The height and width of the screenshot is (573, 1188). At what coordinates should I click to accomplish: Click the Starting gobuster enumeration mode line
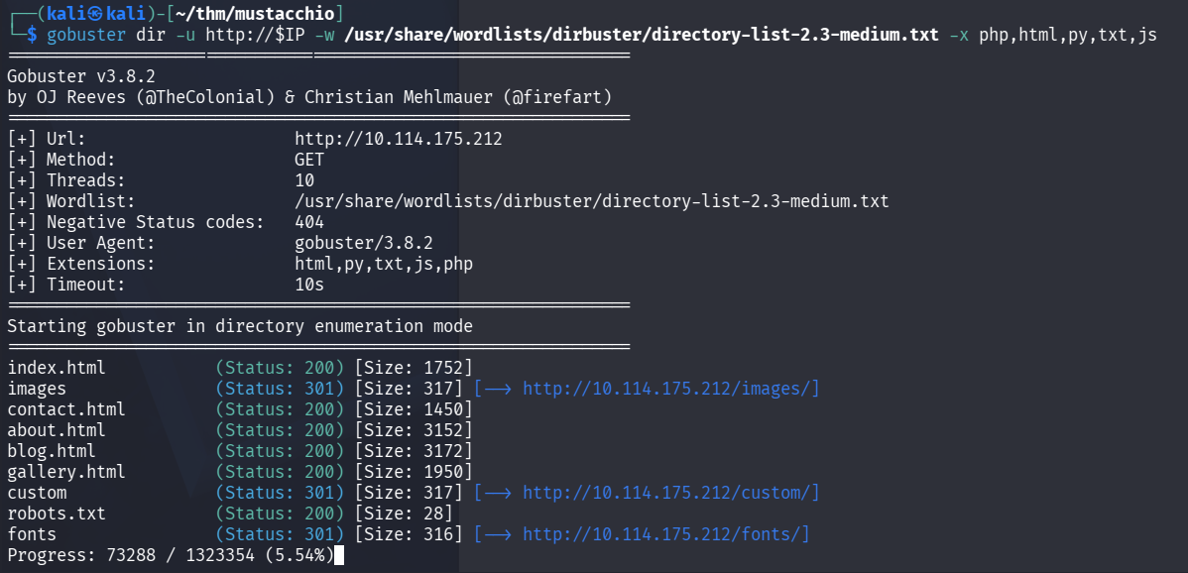point(240,326)
